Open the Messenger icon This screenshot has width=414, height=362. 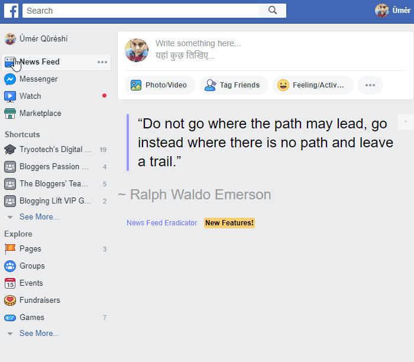10,79
